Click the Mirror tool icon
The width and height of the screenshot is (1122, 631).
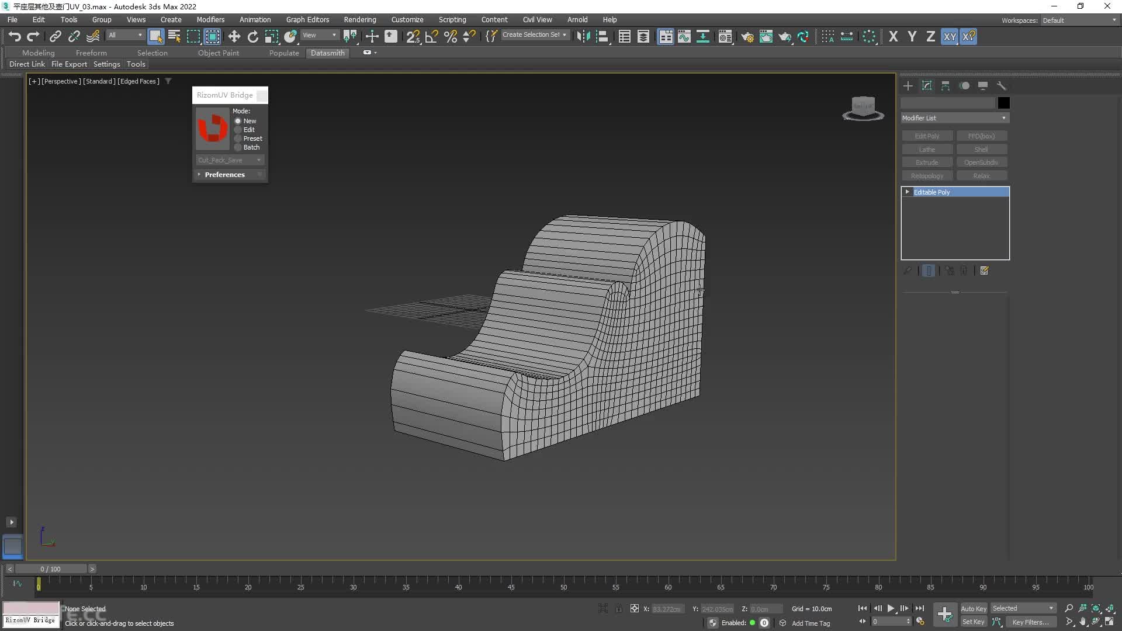(x=583, y=36)
